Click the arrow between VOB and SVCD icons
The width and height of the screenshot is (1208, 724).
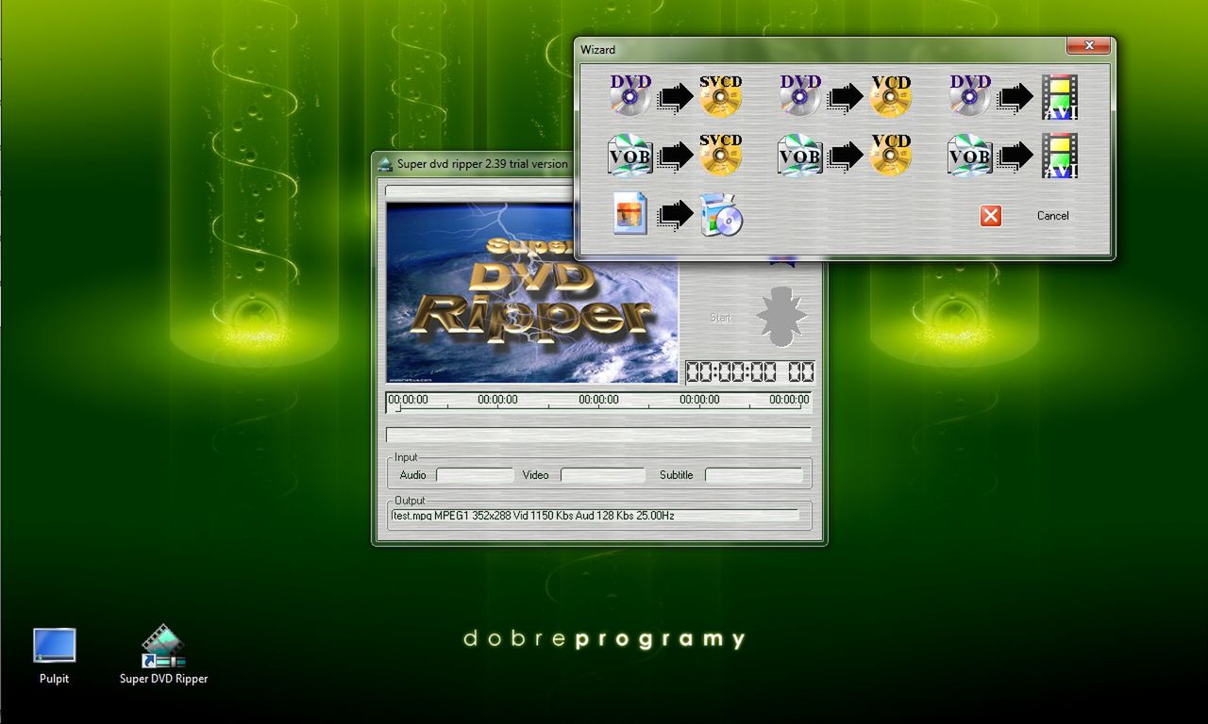(676, 156)
